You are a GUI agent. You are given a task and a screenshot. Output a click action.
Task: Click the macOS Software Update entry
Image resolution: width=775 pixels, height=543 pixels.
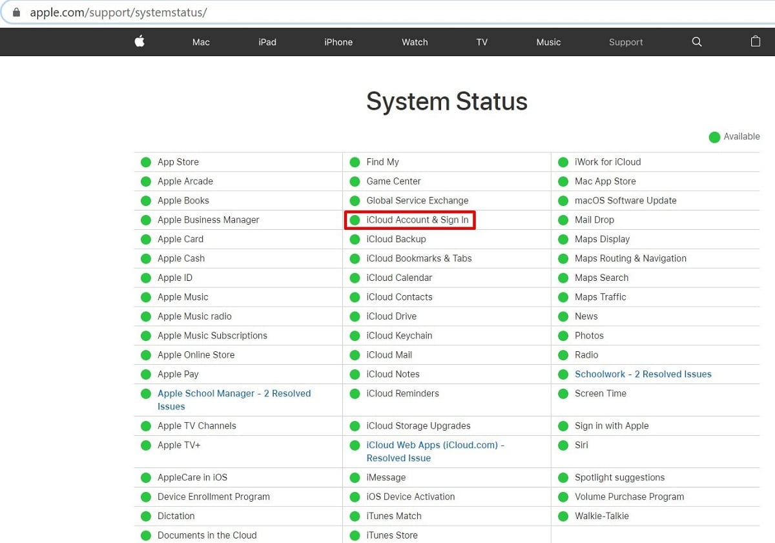pos(626,200)
